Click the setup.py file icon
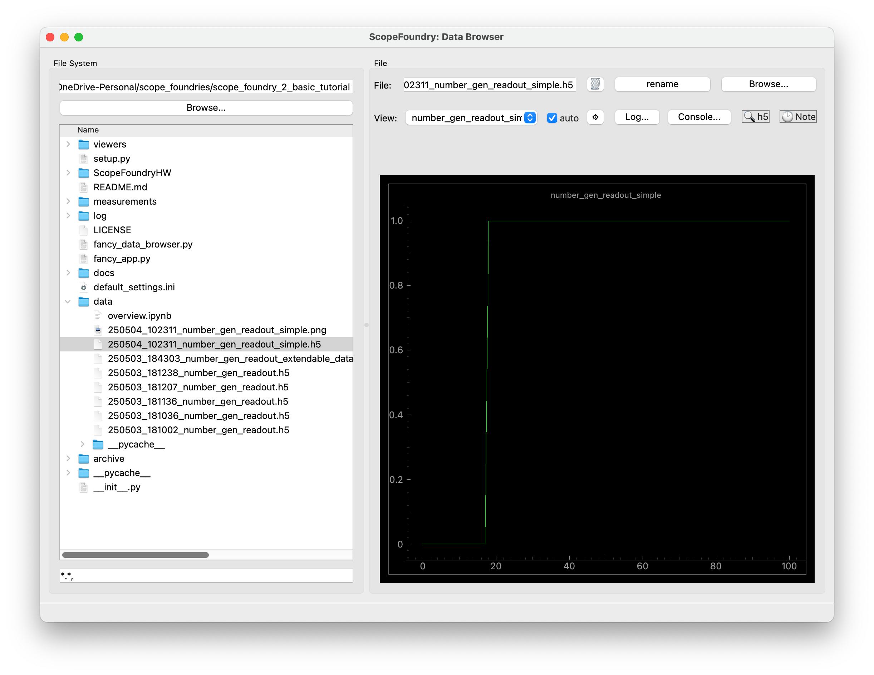 (x=84, y=159)
